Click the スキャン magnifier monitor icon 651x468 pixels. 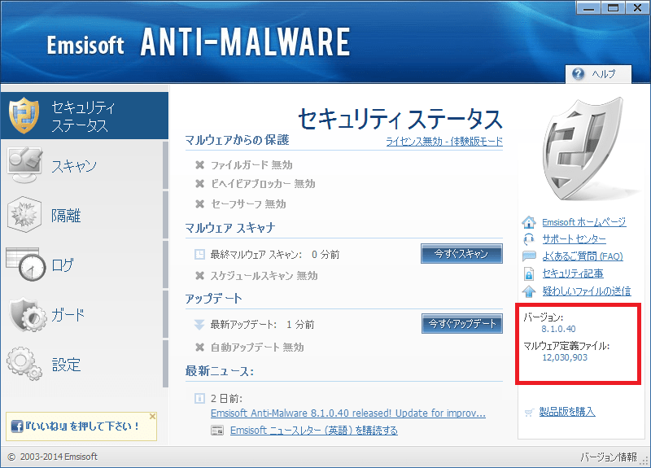(24, 165)
